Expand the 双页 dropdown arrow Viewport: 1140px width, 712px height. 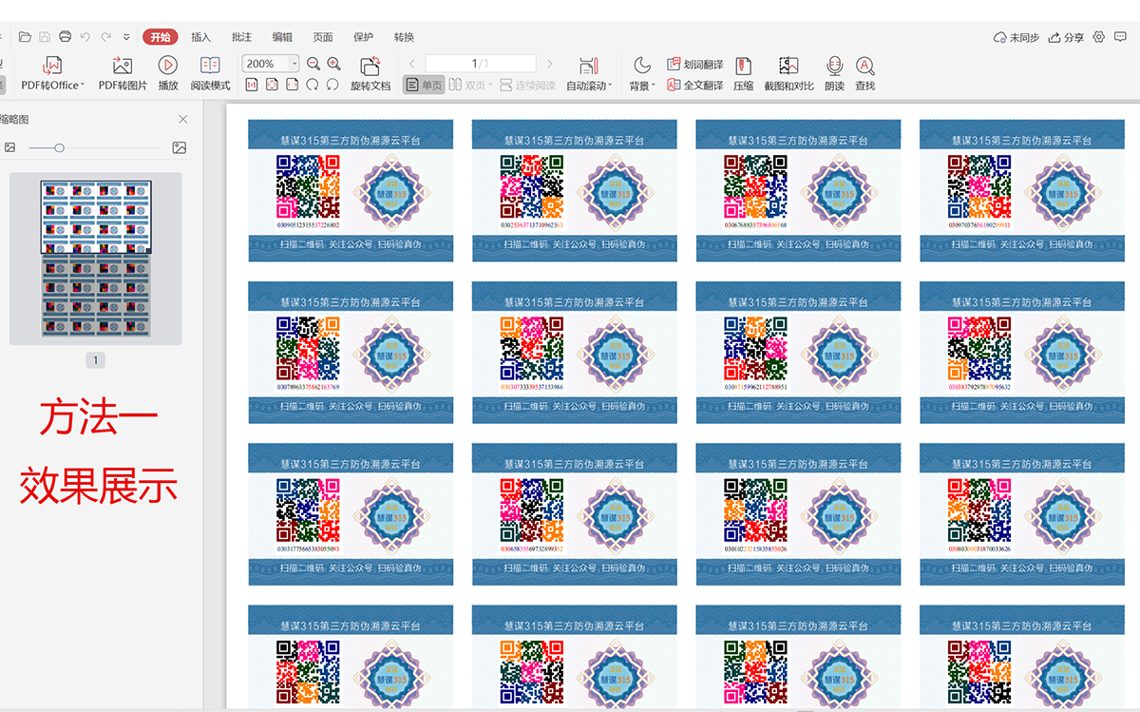(491, 86)
